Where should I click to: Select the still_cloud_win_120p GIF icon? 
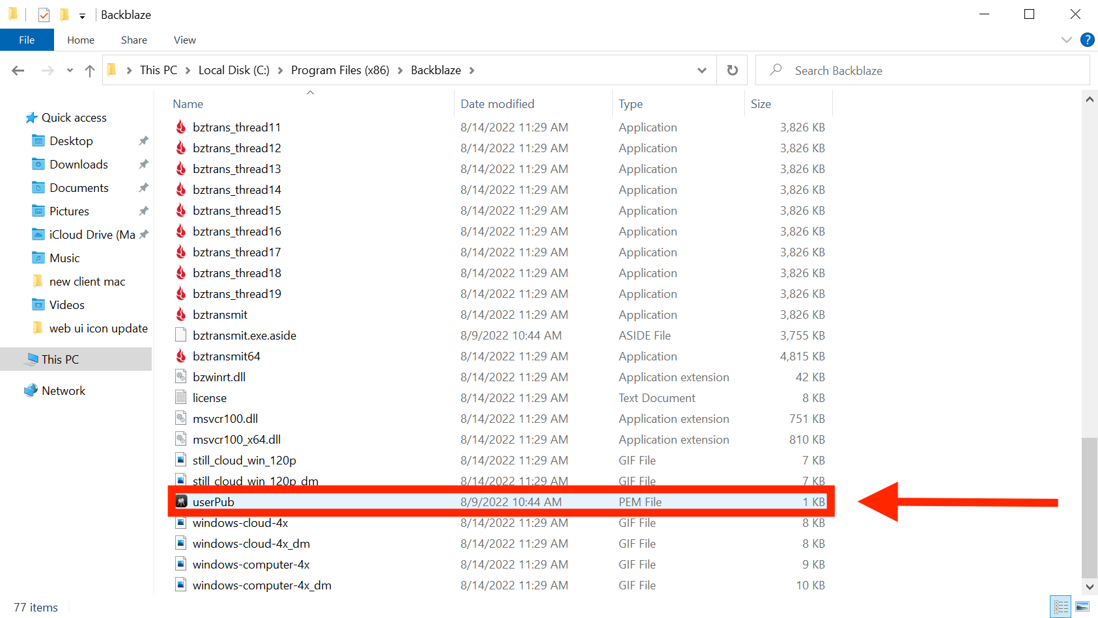coord(181,461)
